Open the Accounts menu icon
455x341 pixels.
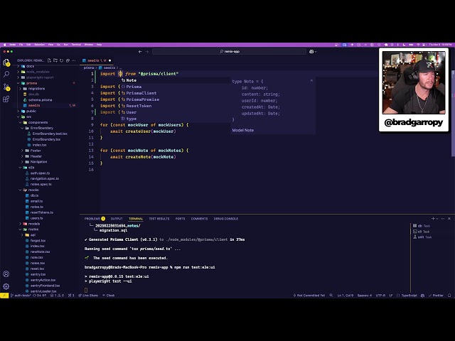[x=6, y=274]
